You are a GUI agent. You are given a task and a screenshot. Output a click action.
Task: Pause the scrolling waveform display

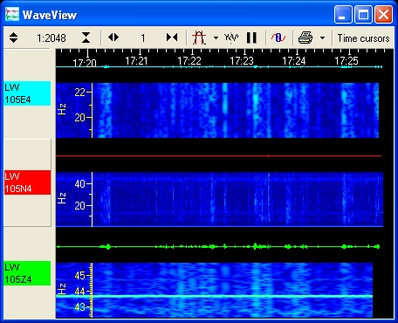click(251, 38)
